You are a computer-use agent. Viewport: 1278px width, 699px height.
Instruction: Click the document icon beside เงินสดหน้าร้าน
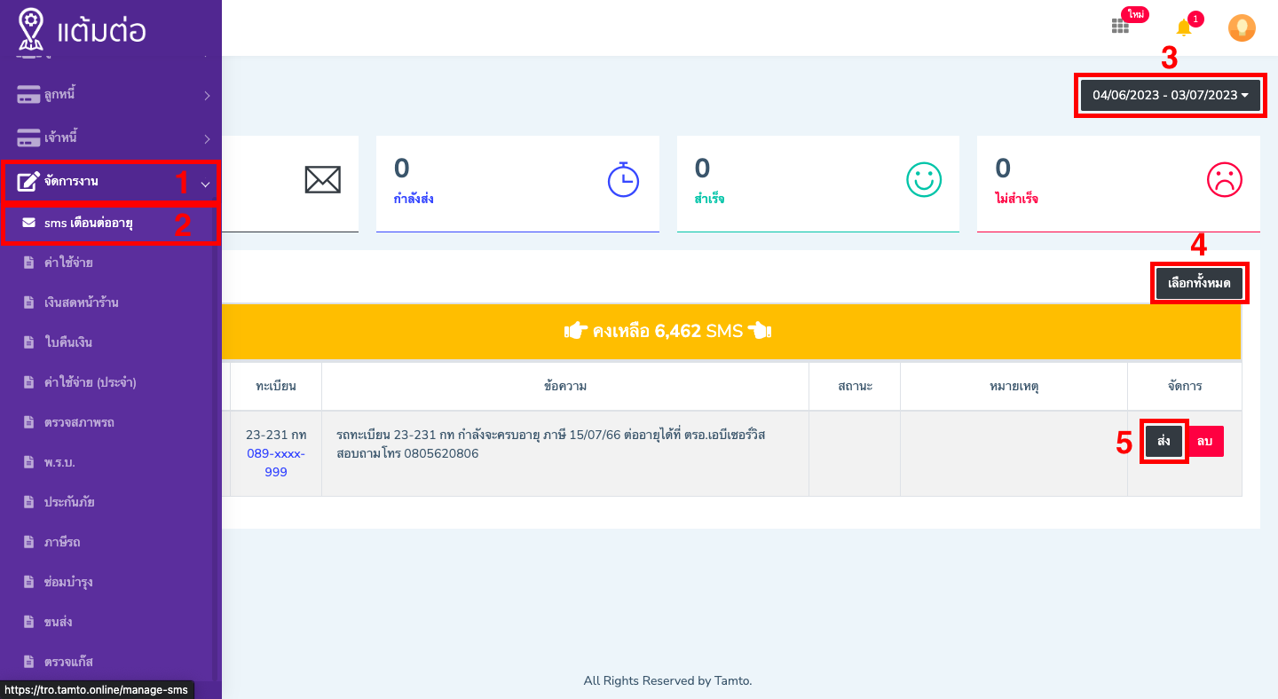pos(28,302)
